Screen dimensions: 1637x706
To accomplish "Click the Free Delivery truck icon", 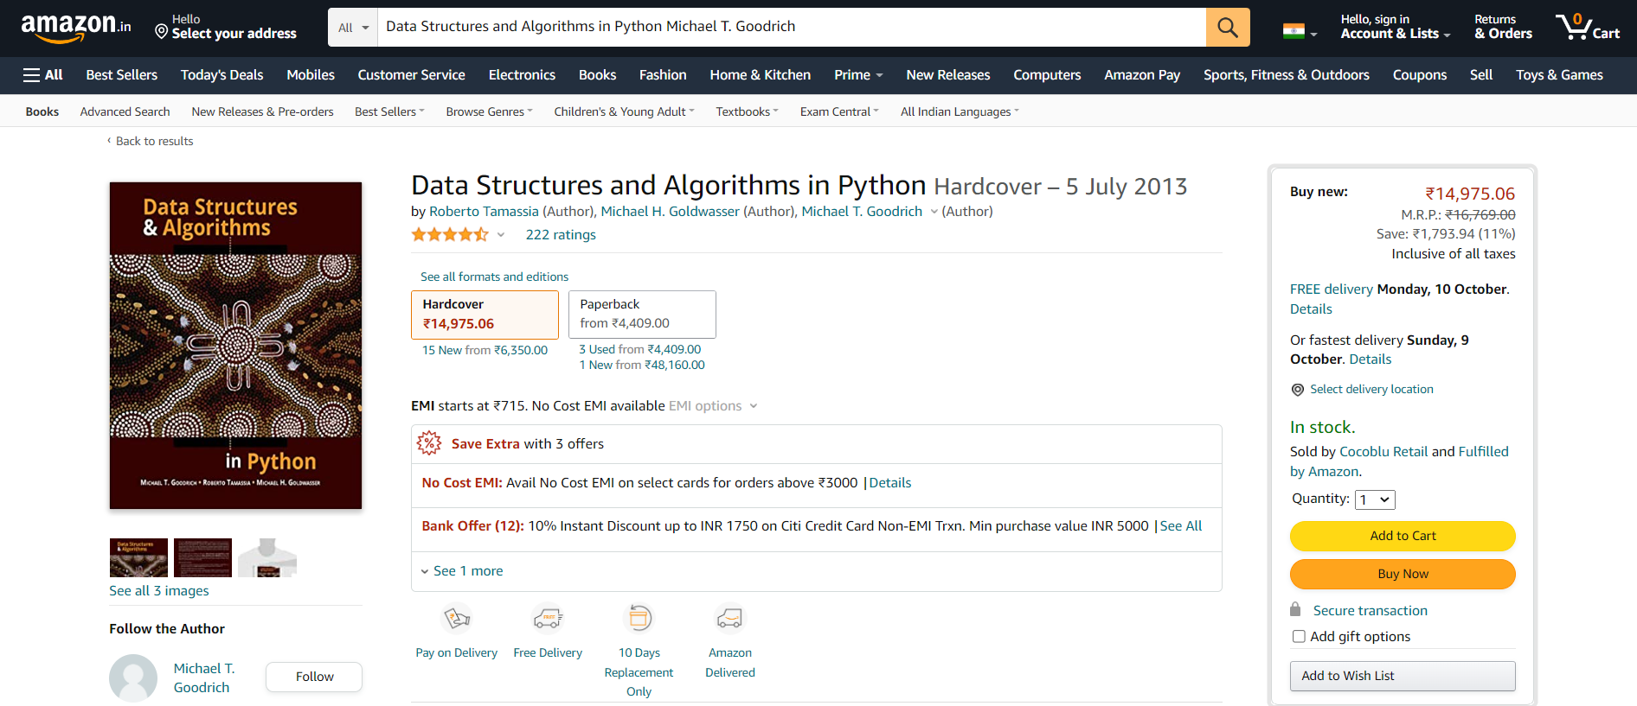I will click(x=548, y=619).
